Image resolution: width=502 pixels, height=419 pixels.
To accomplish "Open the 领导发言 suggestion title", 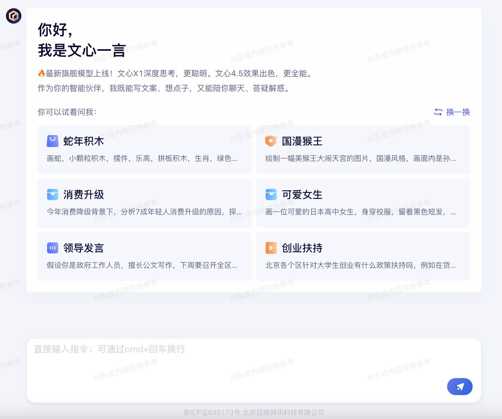I will 83,248.
